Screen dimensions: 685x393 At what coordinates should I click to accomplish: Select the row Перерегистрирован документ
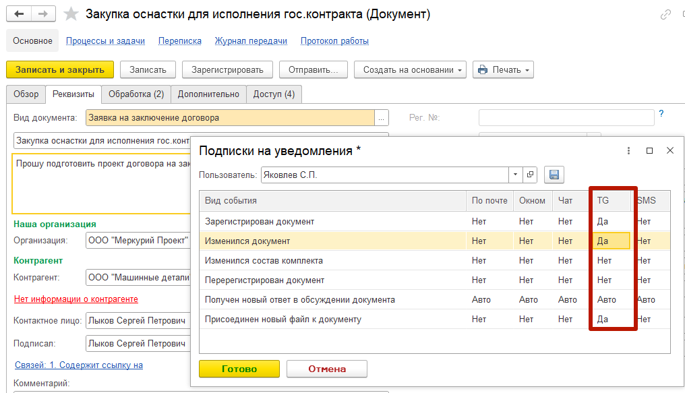435,280
